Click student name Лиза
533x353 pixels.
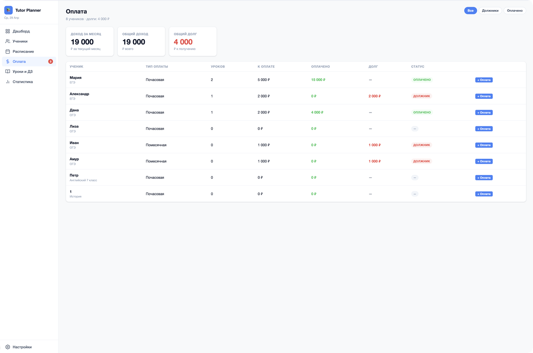(74, 126)
